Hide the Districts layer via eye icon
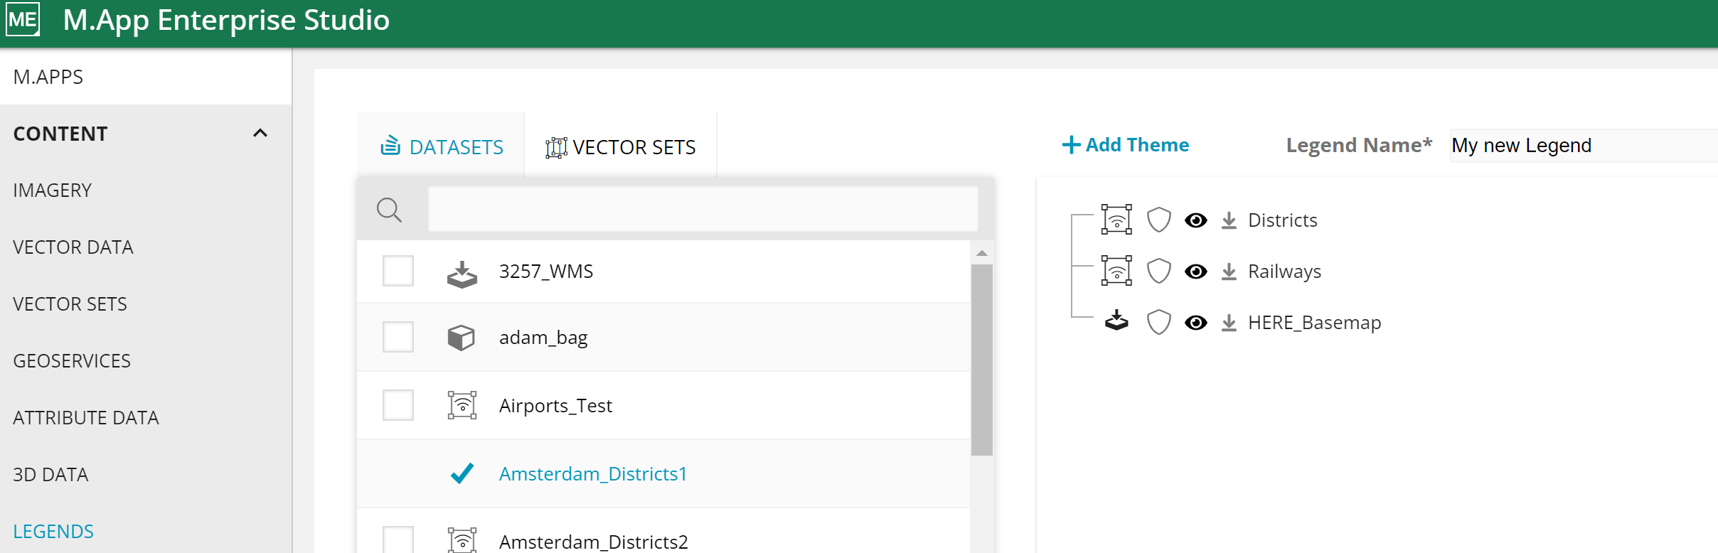1718x553 pixels. tap(1195, 220)
